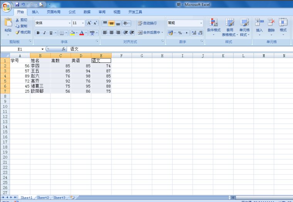The width and height of the screenshot is (293, 202).
Task: Toggle align text right
Action: click(x=118, y=33)
